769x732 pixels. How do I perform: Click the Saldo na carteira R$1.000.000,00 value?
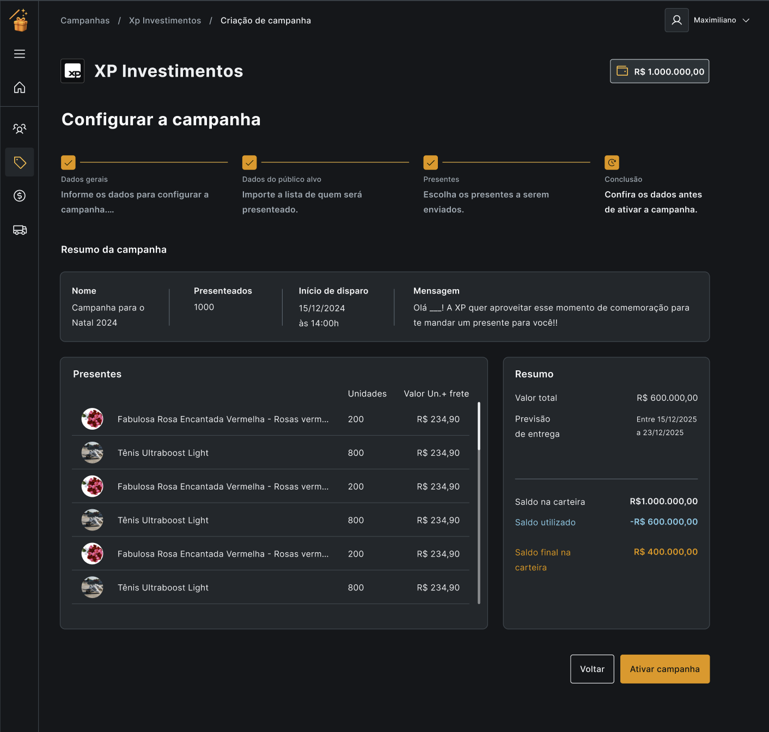[x=664, y=502]
